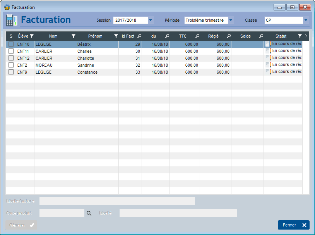This screenshot has width=315, height=235.
Task: Filter the Élève column
Action: tap(32, 36)
